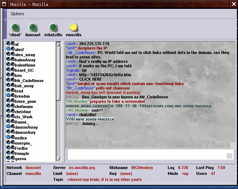
Task: Open the window menu in the title bar
Action: click(x=4, y=4)
